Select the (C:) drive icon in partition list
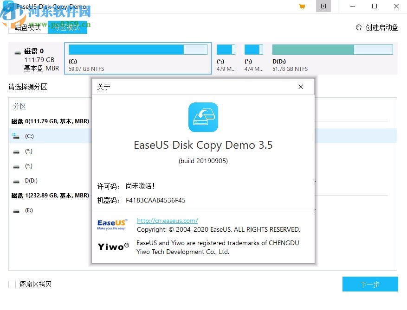The width and height of the screenshot is (407, 310). coord(15,136)
